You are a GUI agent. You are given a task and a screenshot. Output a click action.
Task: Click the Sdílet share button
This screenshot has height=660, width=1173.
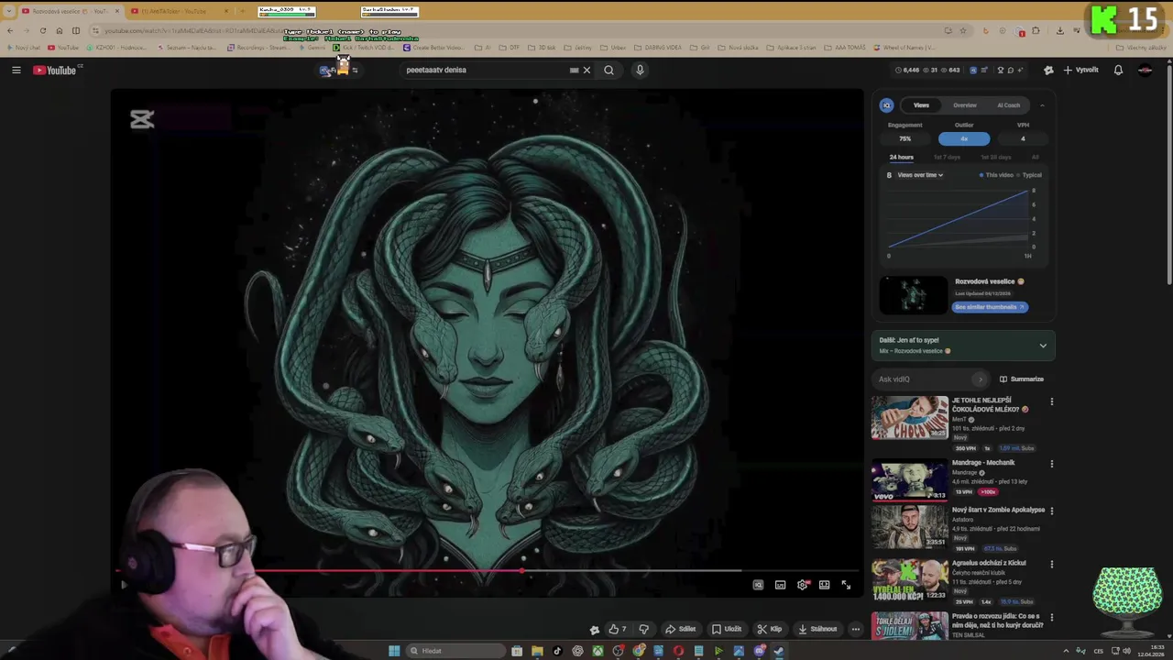click(680, 629)
